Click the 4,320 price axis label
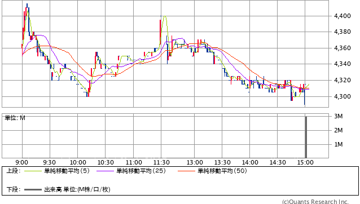This screenshot has width=360, height=204. pos(343,80)
